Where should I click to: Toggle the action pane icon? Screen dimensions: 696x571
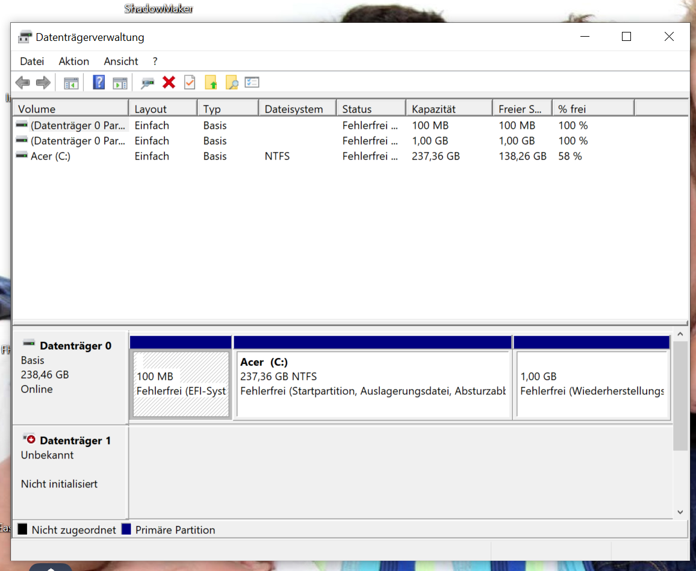coord(120,82)
